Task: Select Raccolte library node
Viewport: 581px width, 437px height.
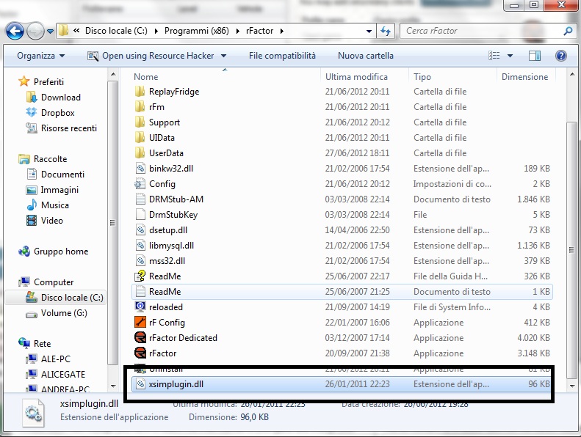Action: coord(50,159)
